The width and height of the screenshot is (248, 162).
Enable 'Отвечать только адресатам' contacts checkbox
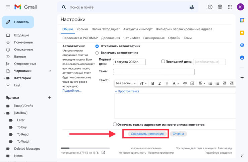tap(115, 124)
